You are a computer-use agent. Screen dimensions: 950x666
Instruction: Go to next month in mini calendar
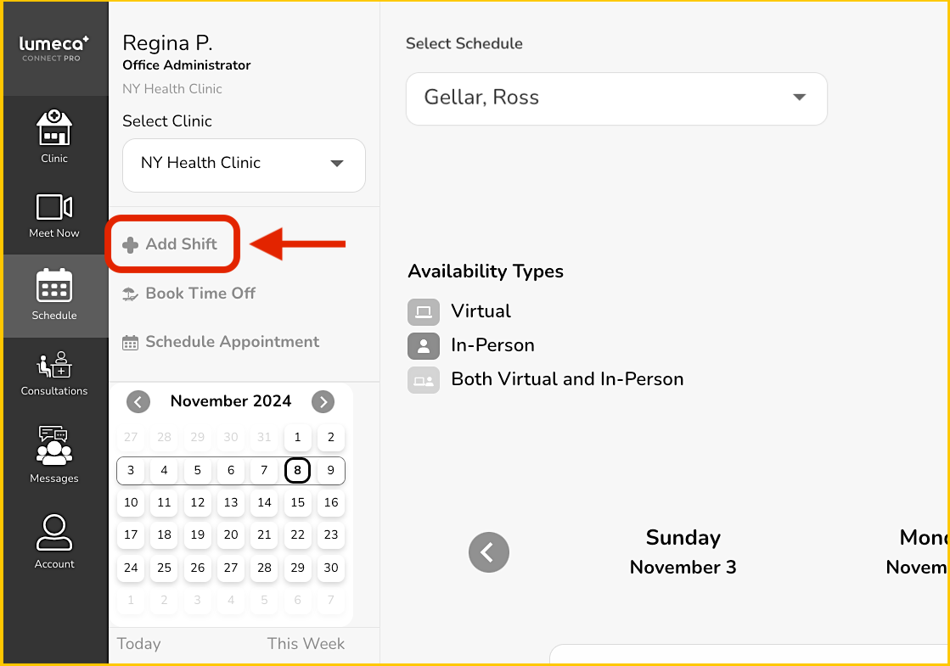pos(323,401)
